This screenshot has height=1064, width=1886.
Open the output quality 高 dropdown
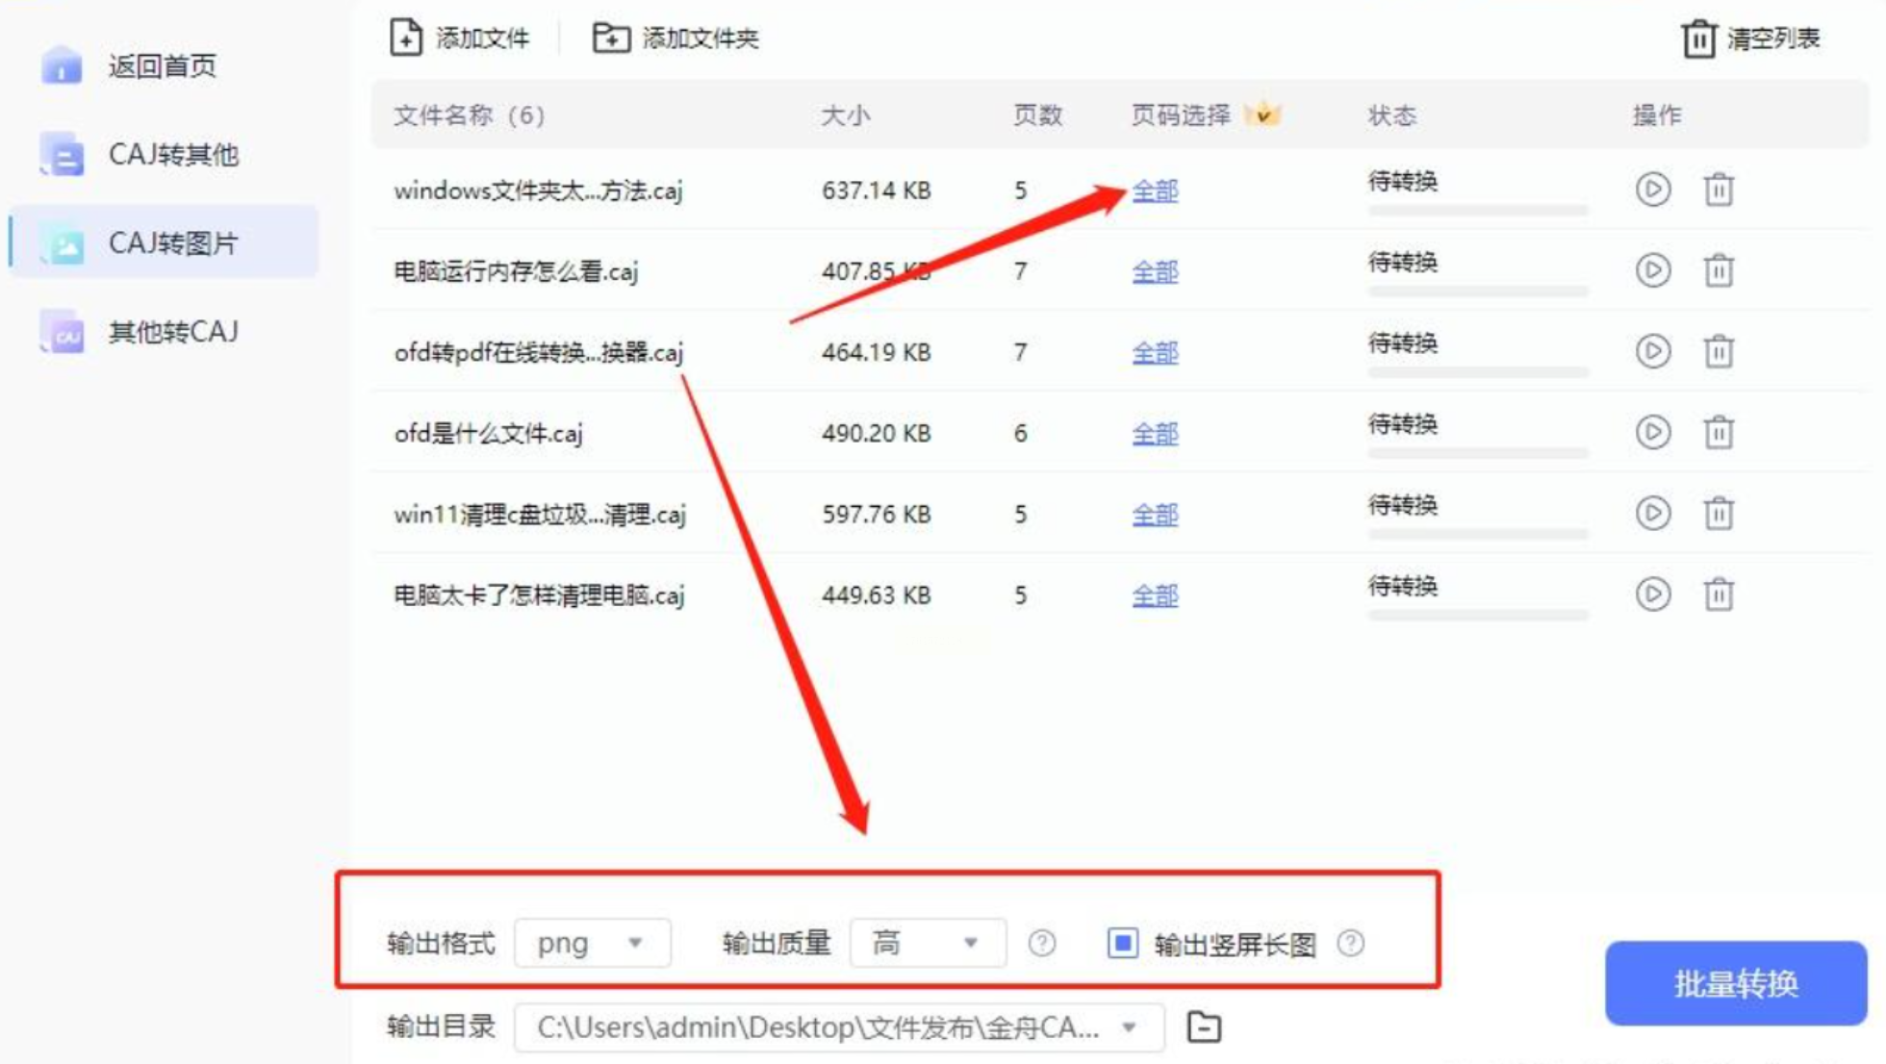coord(927,943)
